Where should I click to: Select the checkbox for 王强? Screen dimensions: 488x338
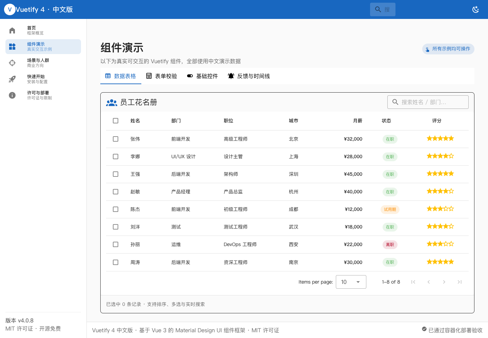click(x=116, y=174)
